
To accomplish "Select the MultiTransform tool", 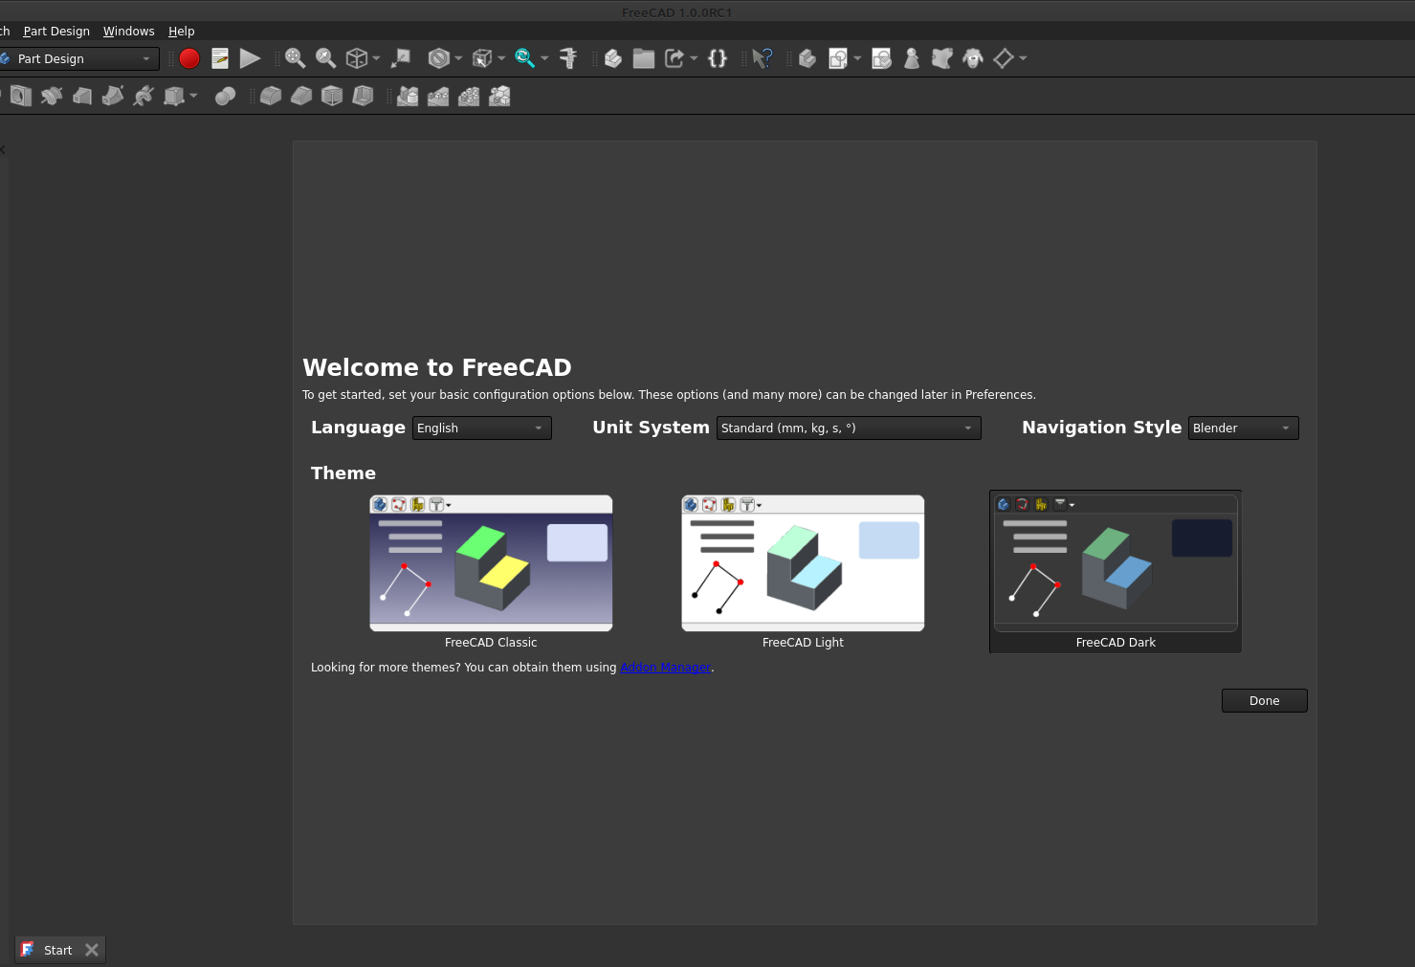I will (499, 96).
